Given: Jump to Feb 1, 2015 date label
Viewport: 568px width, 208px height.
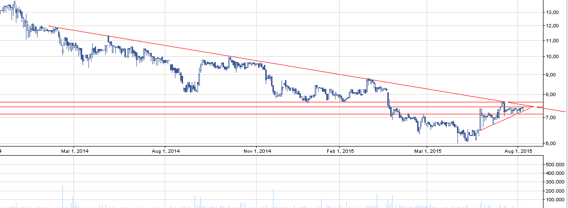Looking at the screenshot, I should [340, 151].
